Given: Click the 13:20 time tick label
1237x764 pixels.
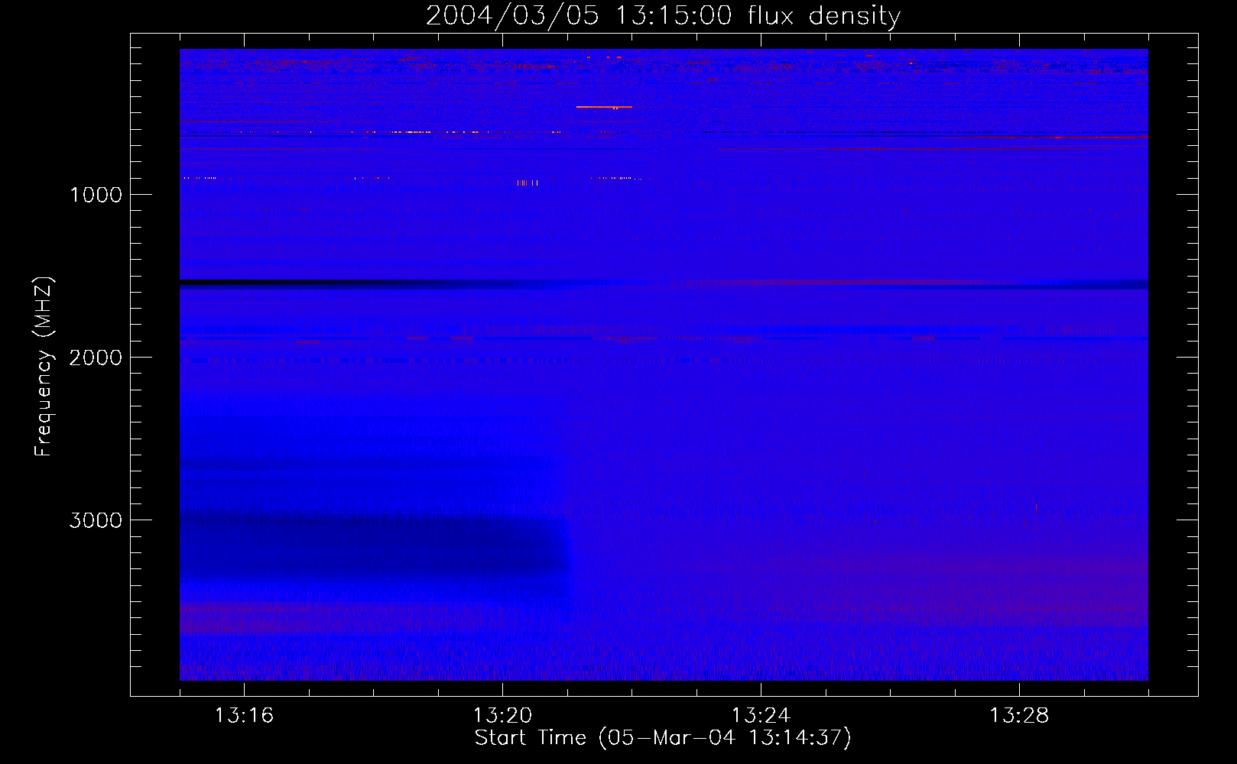Looking at the screenshot, I should (502, 716).
